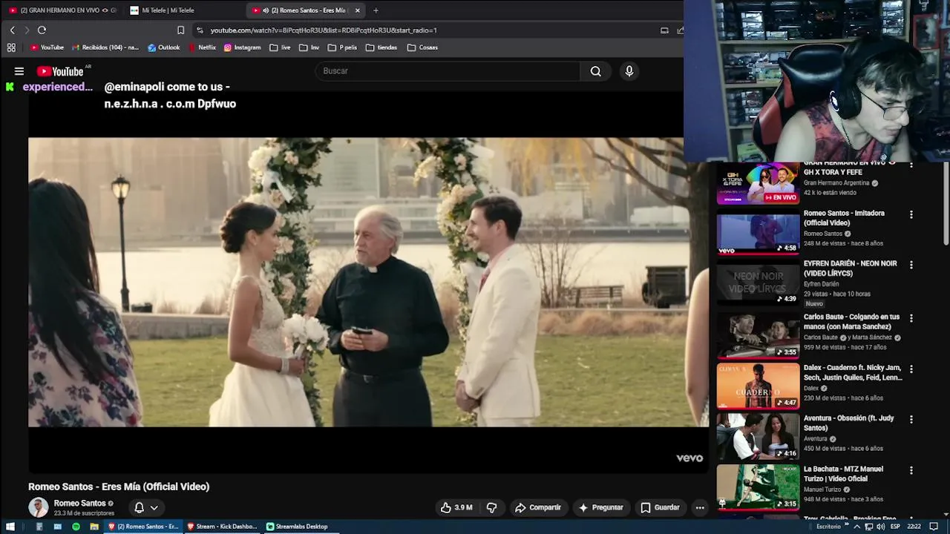
Task: Open the YouTube bookmark in the bookmarks bar
Action: pyautogui.click(x=47, y=47)
